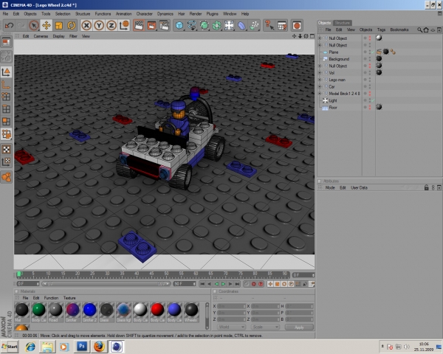This screenshot has height=354, width=443.
Task: Click the Undo arrow icon
Action: tap(9, 25)
